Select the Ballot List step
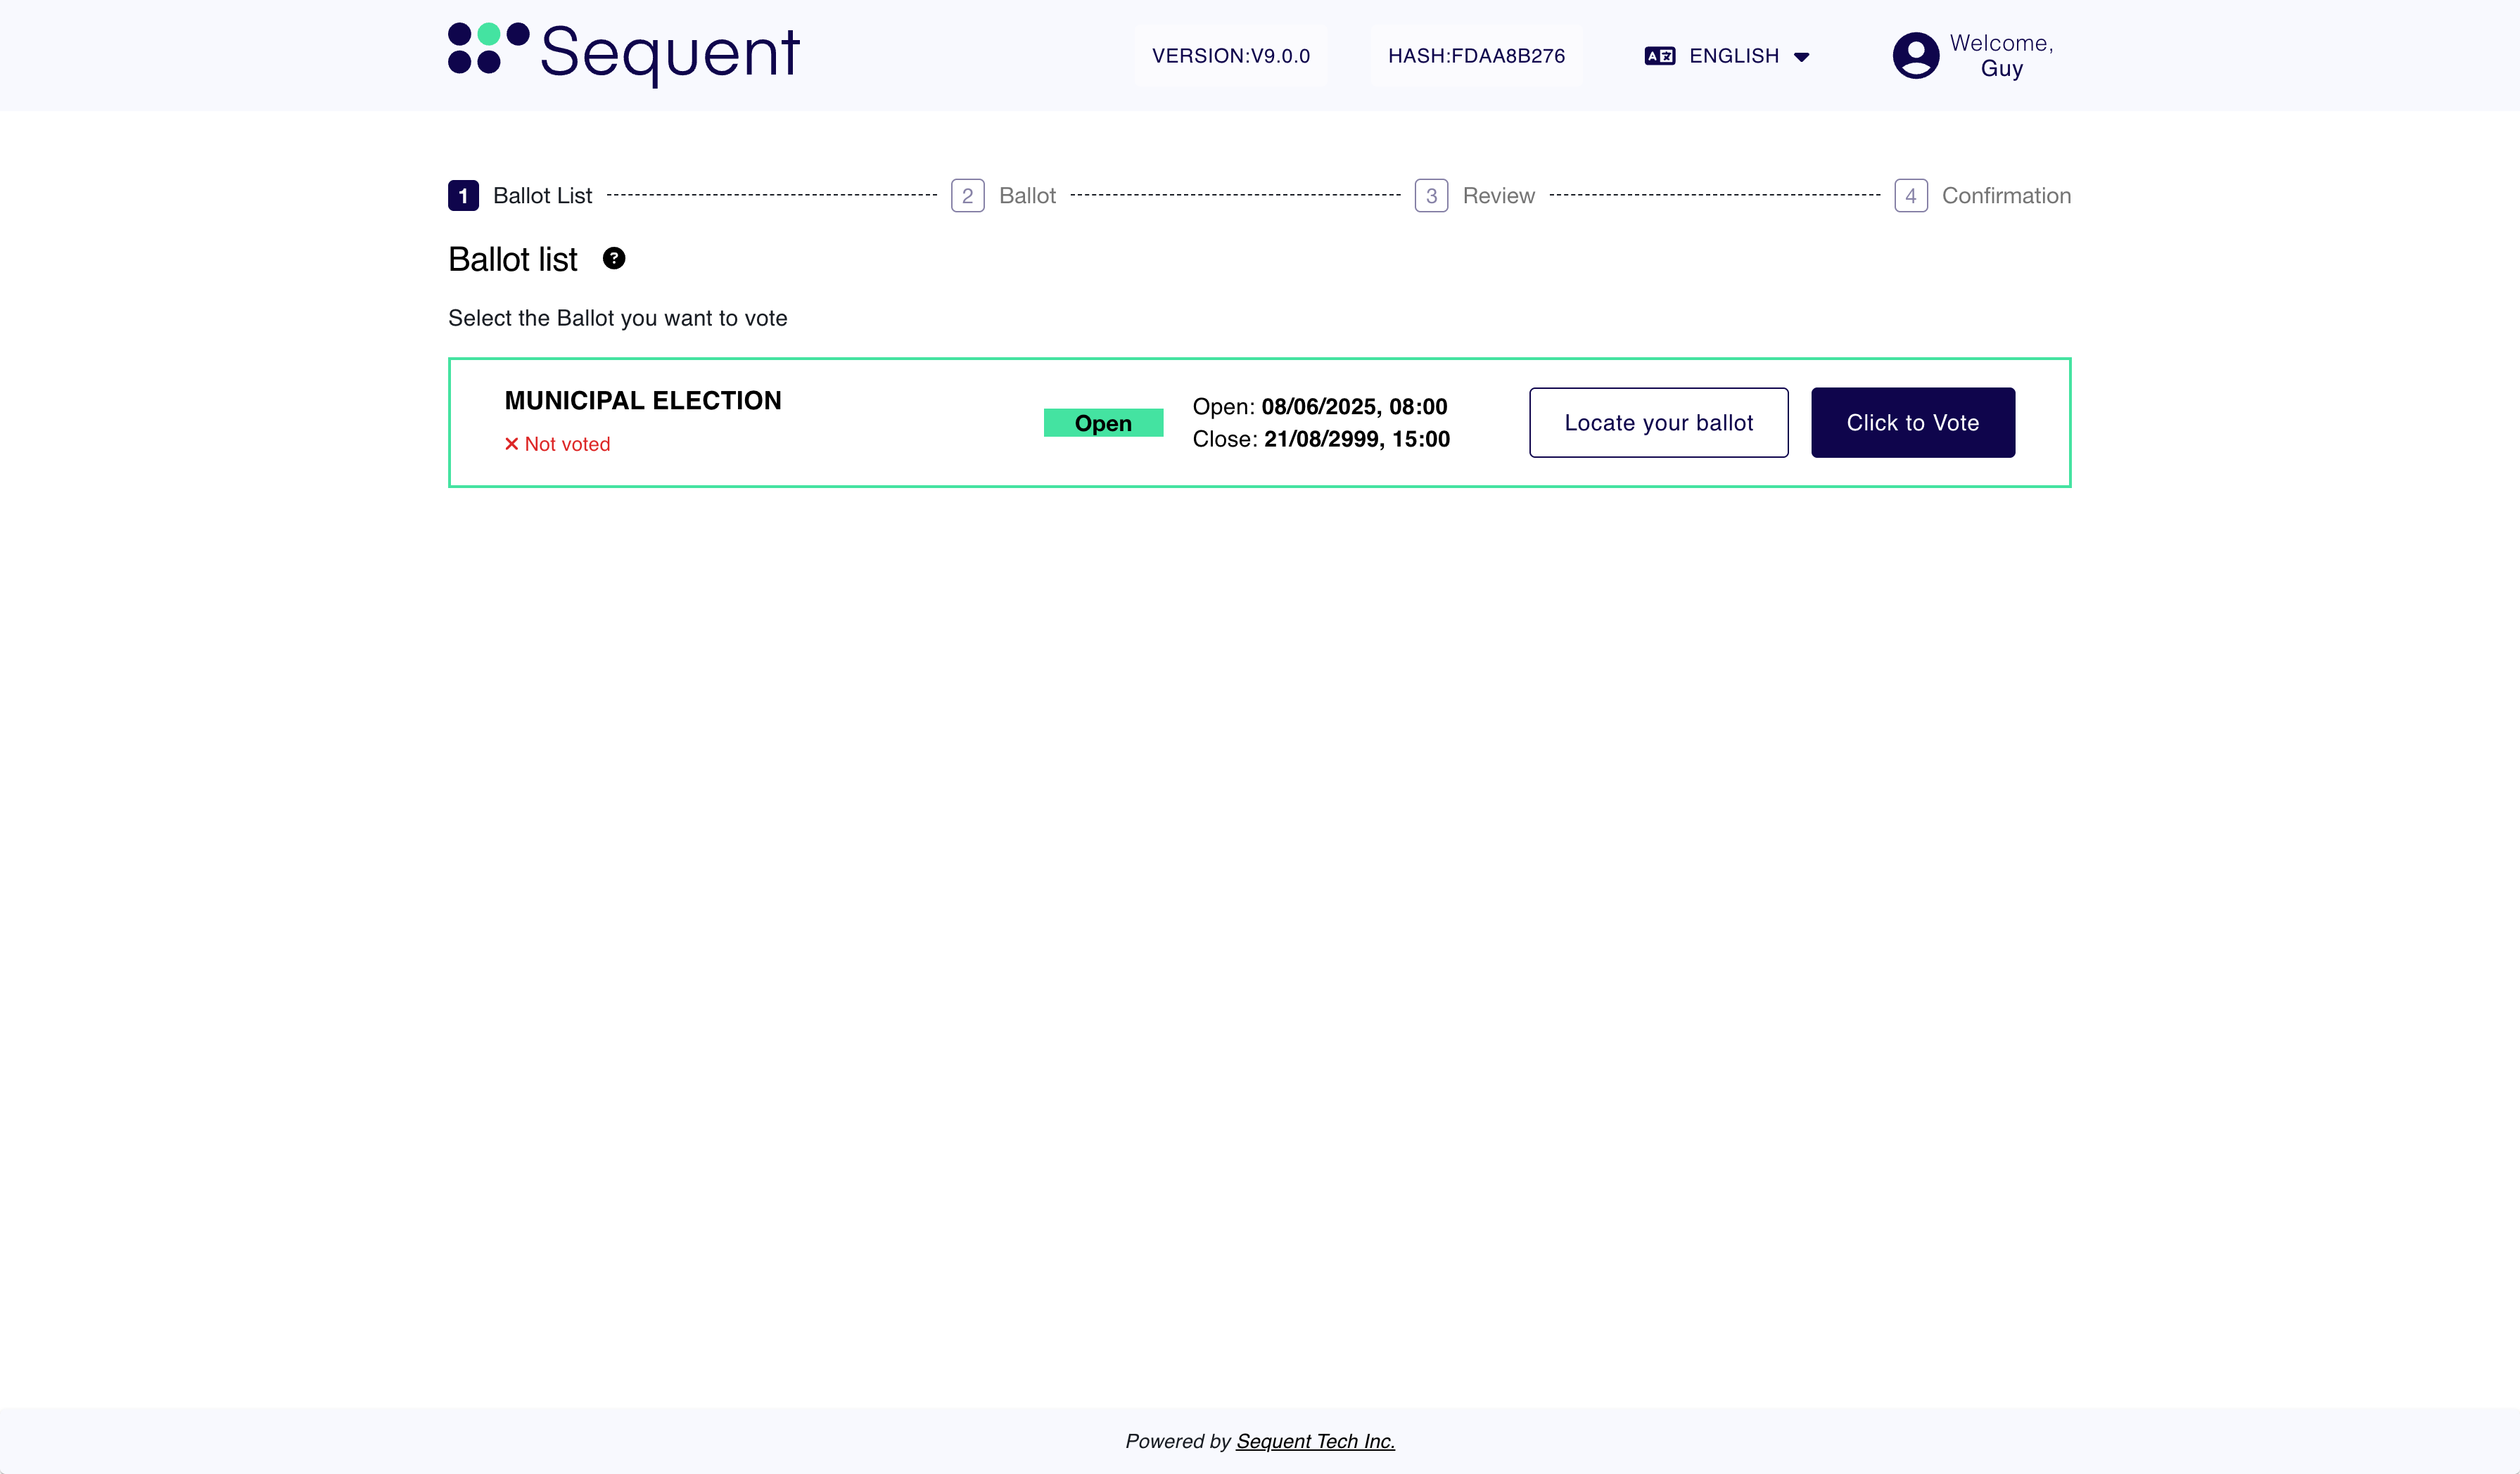 click(542, 196)
